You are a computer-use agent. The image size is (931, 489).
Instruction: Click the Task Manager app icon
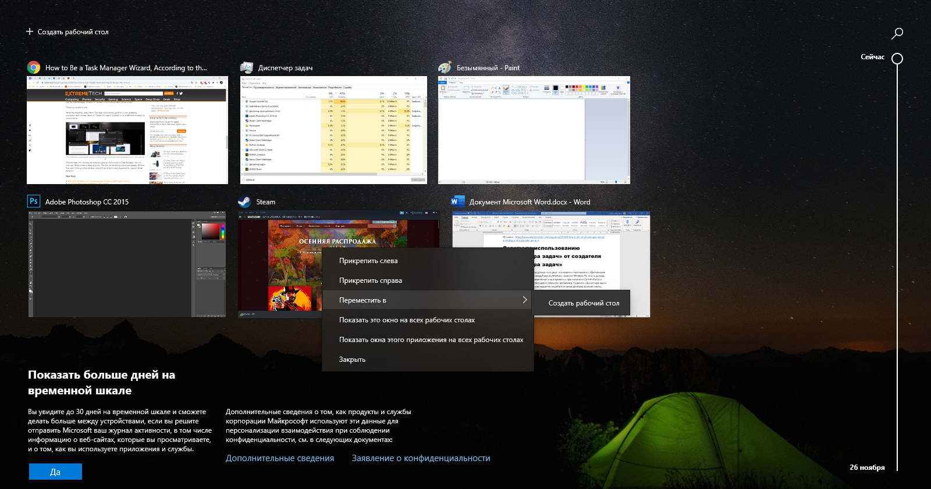(247, 67)
